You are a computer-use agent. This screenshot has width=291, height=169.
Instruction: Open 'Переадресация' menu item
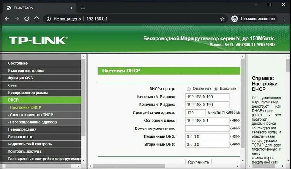(41, 129)
